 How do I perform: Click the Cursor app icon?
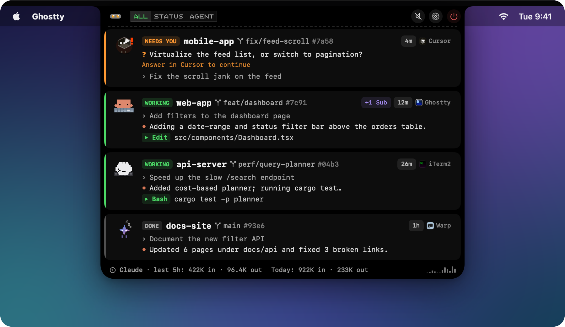(423, 41)
